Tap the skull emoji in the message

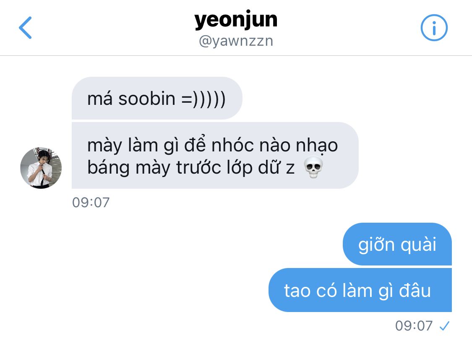click(x=313, y=167)
